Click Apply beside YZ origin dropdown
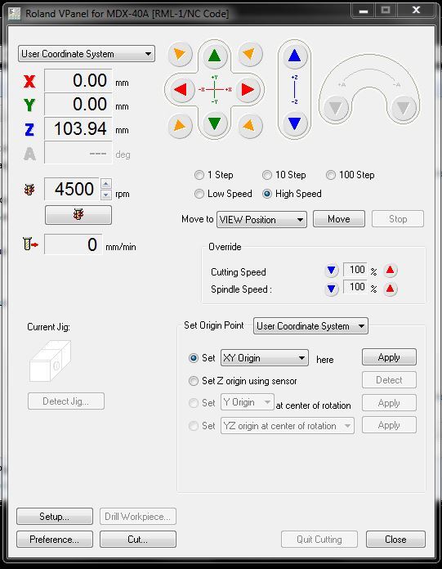This screenshot has width=442, height=569. point(389,425)
